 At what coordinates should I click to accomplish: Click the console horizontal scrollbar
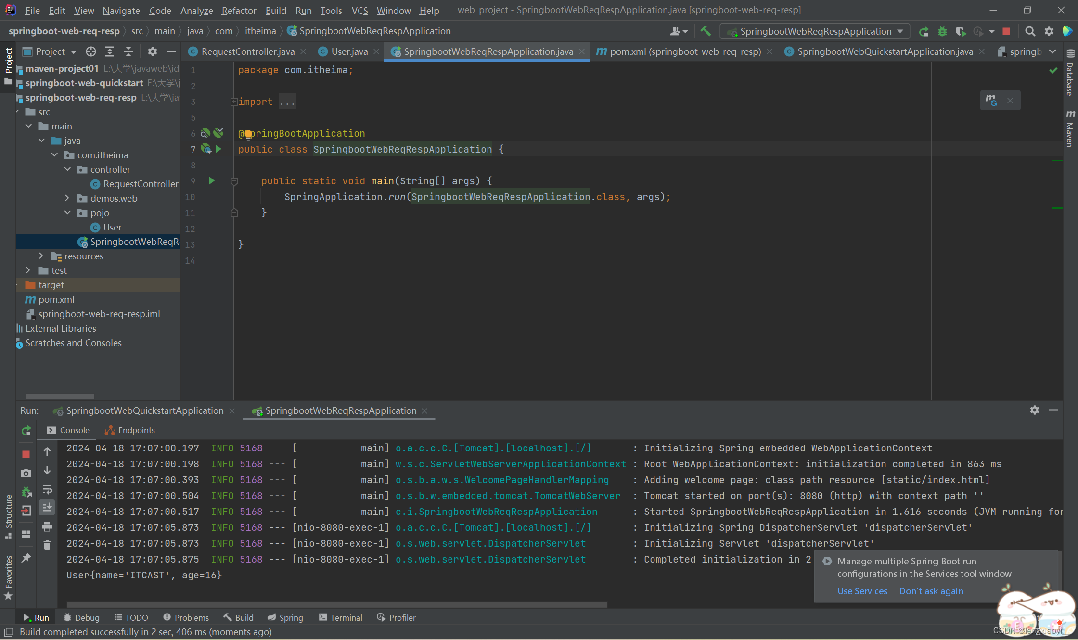pos(337,604)
